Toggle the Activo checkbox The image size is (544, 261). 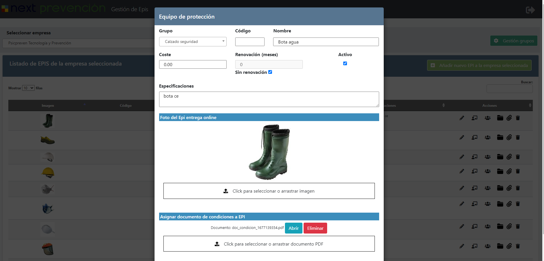tap(345, 64)
